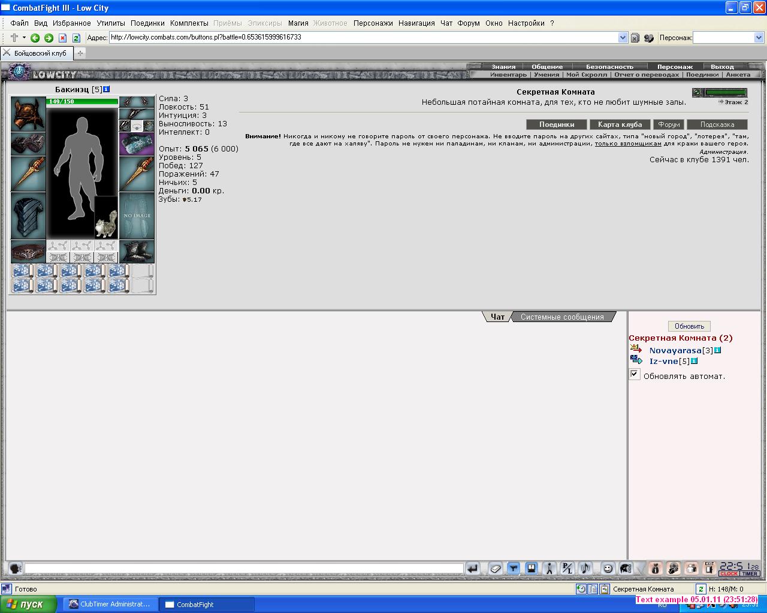The width and height of the screenshot is (767, 613).
Task: Expand the dropdown arrow beside the cross icon
Action: (x=24, y=38)
